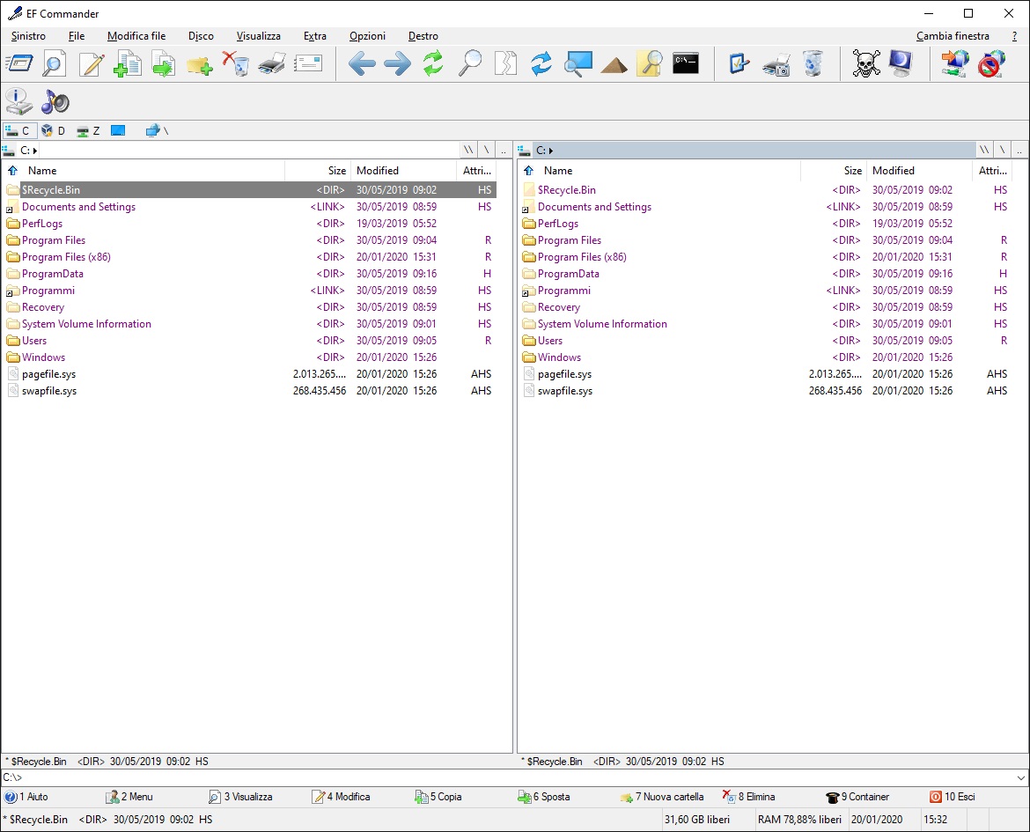
Task: Click the yellow folder search icon
Action: point(650,63)
